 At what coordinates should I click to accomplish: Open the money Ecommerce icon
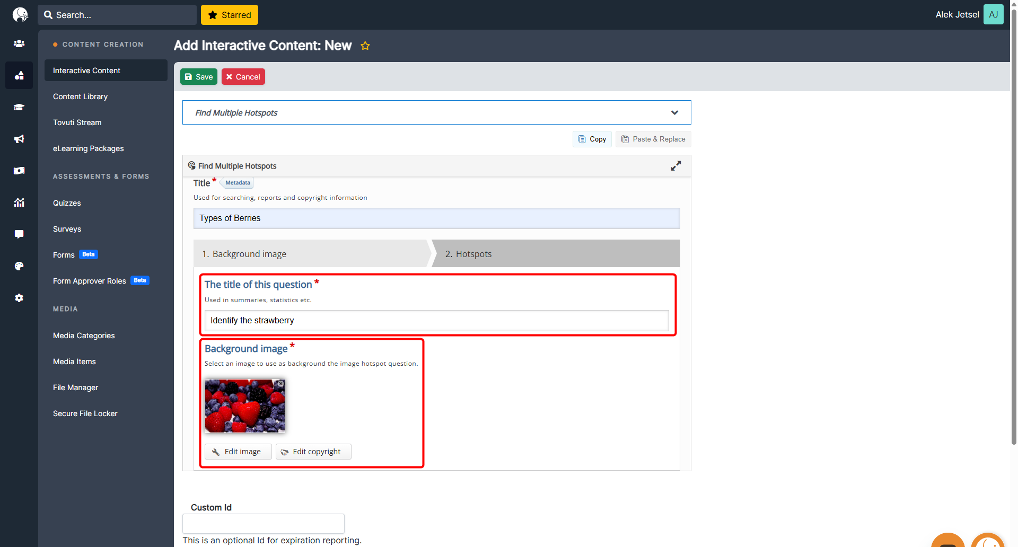point(19,171)
